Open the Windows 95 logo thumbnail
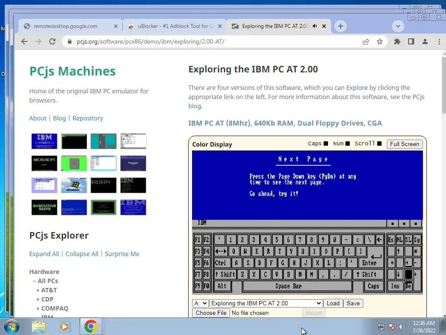 tap(74, 185)
